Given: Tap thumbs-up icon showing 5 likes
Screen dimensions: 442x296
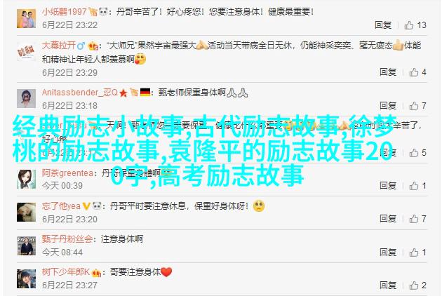Looking at the screenshot, I should pyautogui.click(x=413, y=153).
